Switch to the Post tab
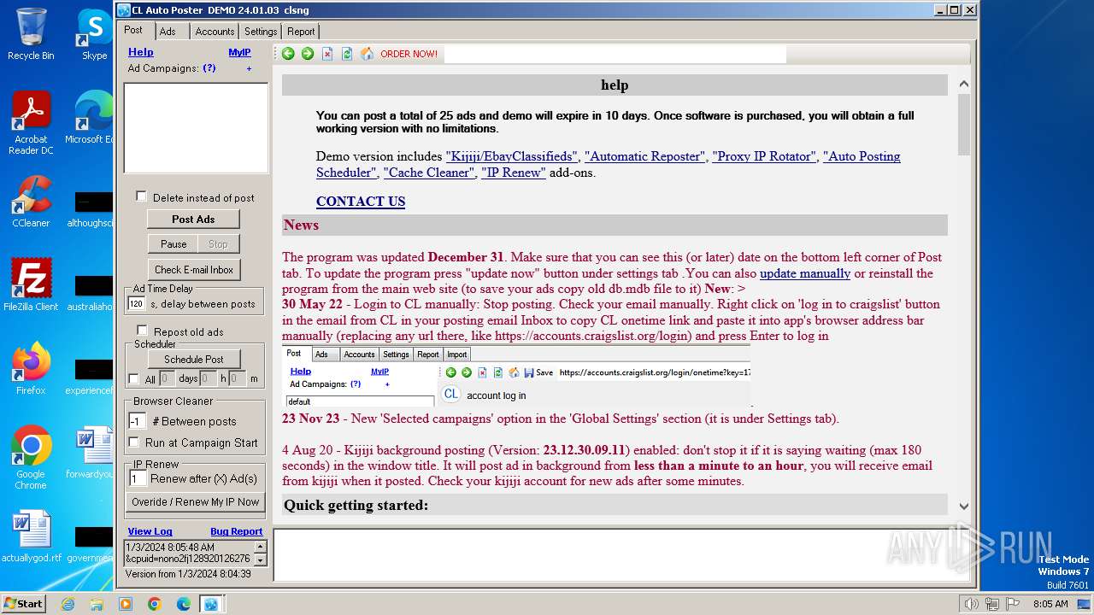This screenshot has width=1094, height=615. 133,30
